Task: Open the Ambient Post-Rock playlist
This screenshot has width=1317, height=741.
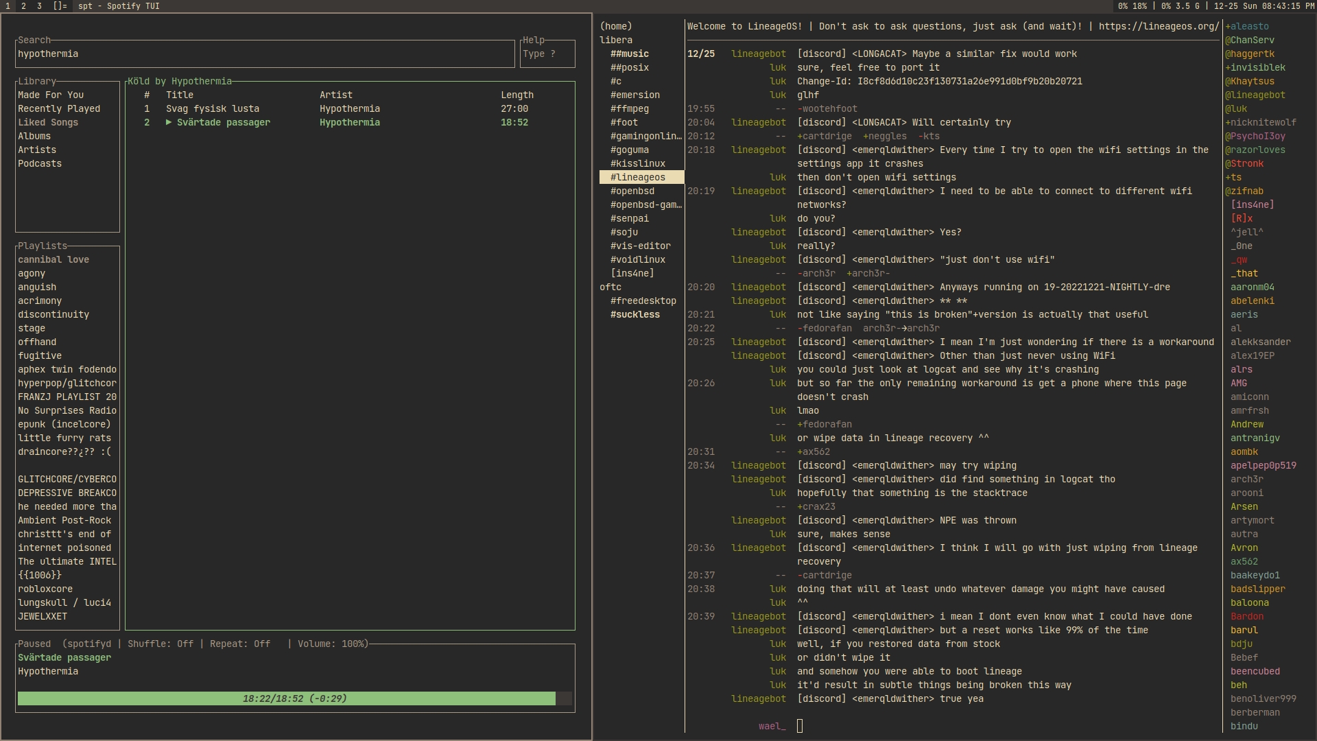Action: [x=64, y=520]
